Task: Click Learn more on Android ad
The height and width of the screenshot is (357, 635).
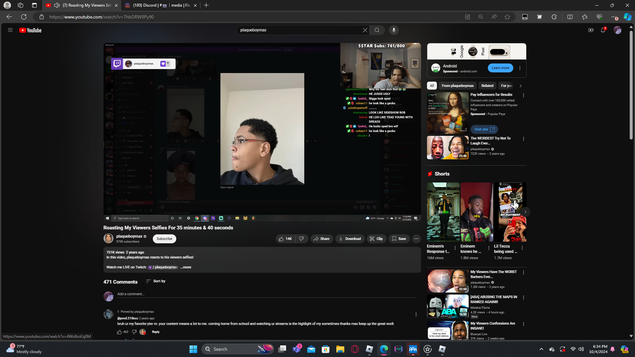Action: pyautogui.click(x=500, y=68)
